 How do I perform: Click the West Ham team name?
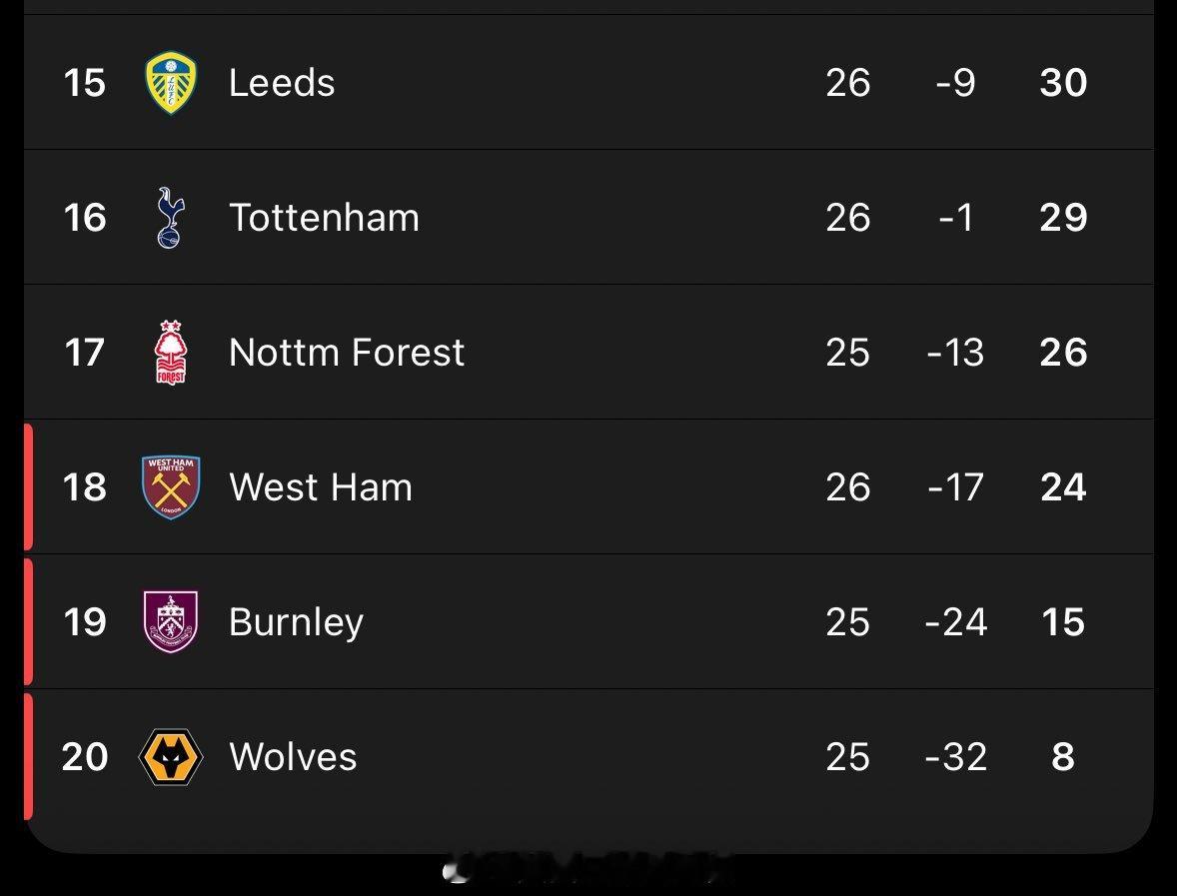pos(321,487)
